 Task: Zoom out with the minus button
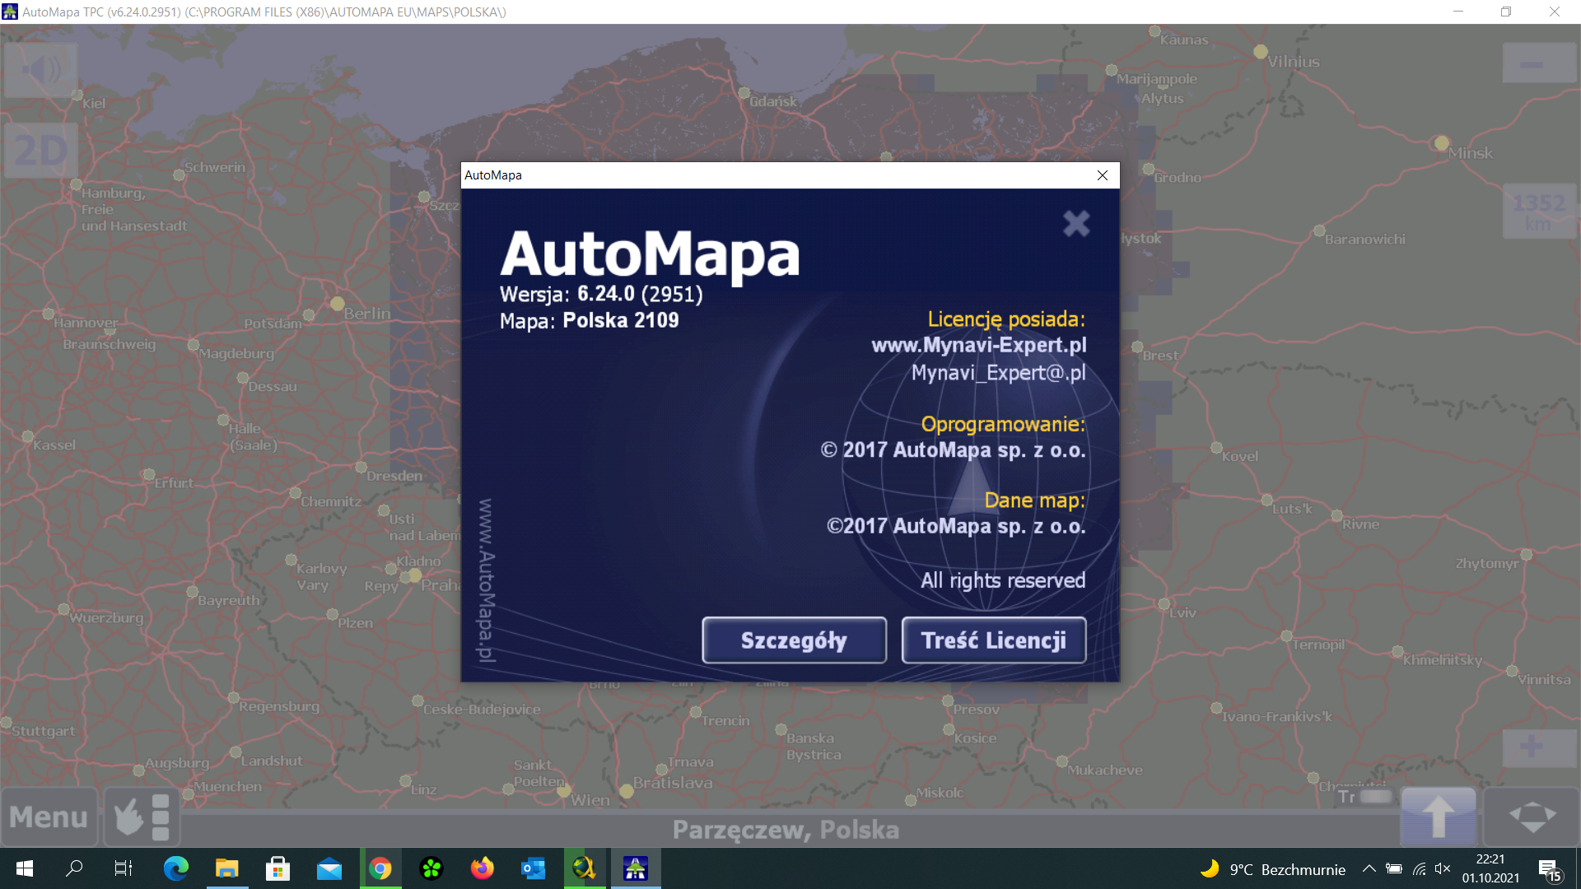coord(1539,64)
